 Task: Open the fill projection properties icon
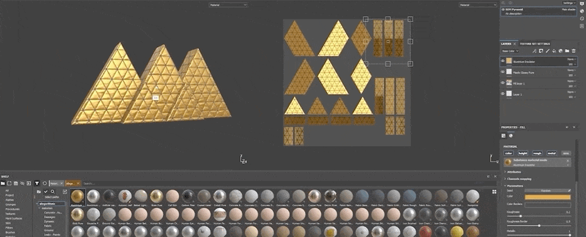point(503,136)
